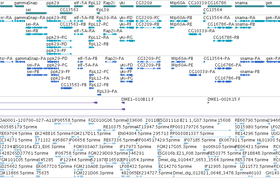This screenshot has height=178, width=280.
Task: Click BAC end DME1-010B11.F
Action: point(137,99)
